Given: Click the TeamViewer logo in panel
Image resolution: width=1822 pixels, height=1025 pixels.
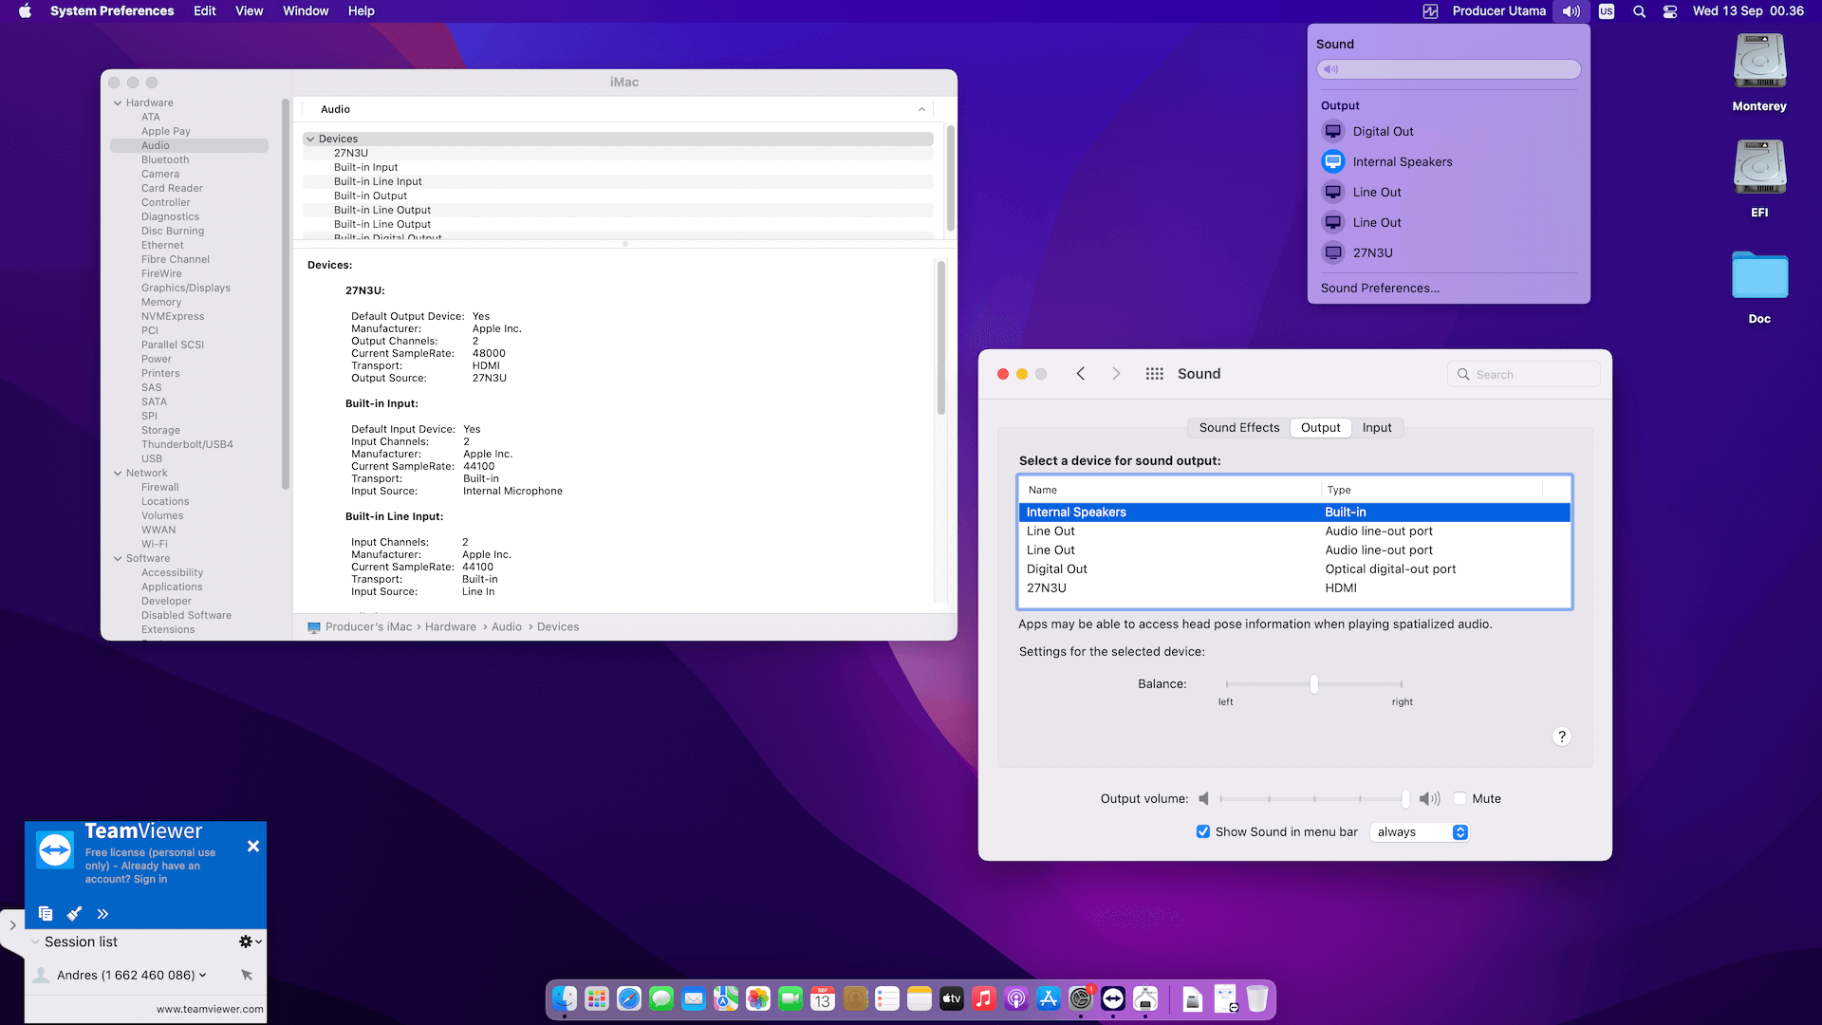Looking at the screenshot, I should click(55, 849).
